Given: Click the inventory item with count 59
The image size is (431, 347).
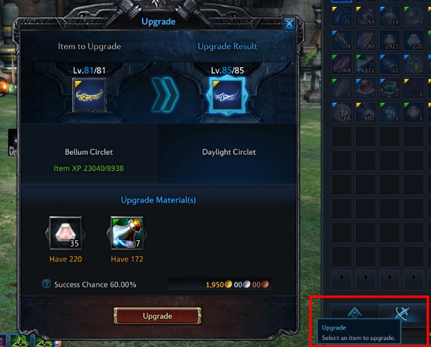Looking at the screenshot, I should pyautogui.click(x=366, y=16).
